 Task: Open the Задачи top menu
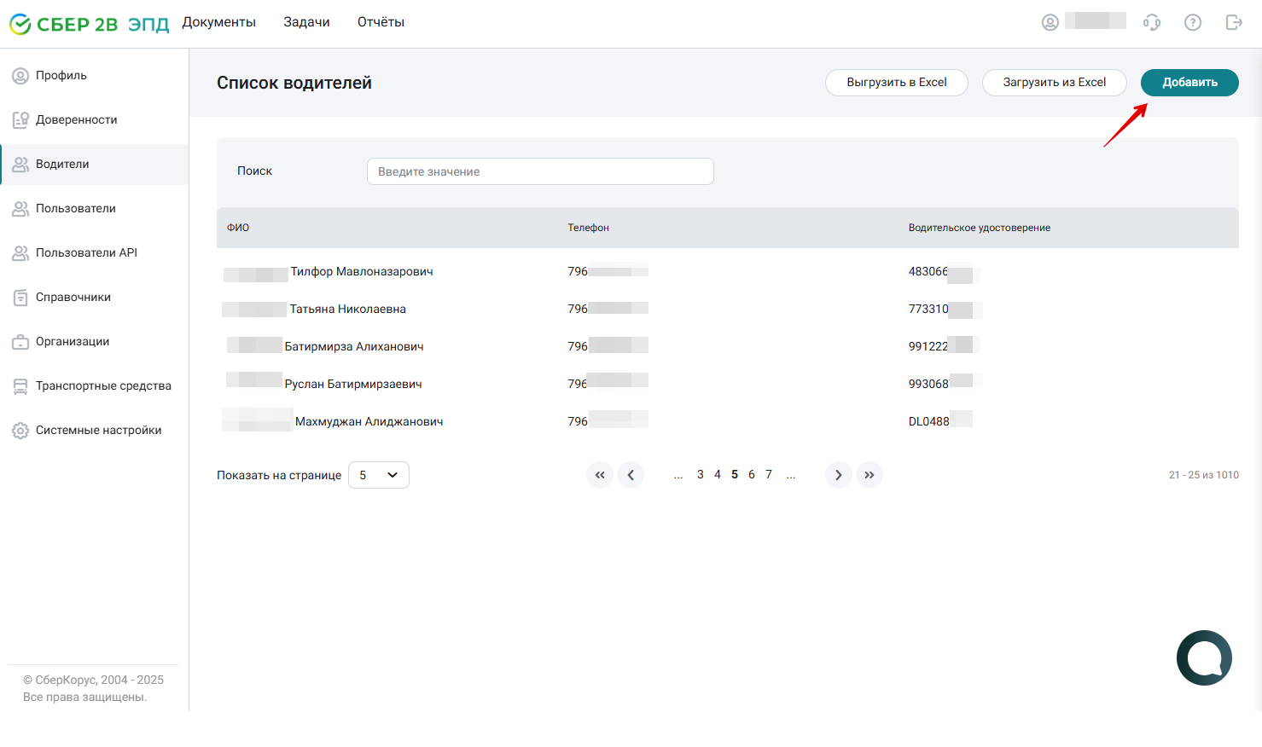click(x=306, y=22)
